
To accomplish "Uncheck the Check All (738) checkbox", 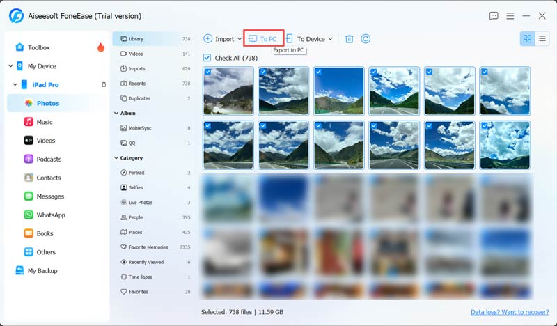I will [207, 58].
